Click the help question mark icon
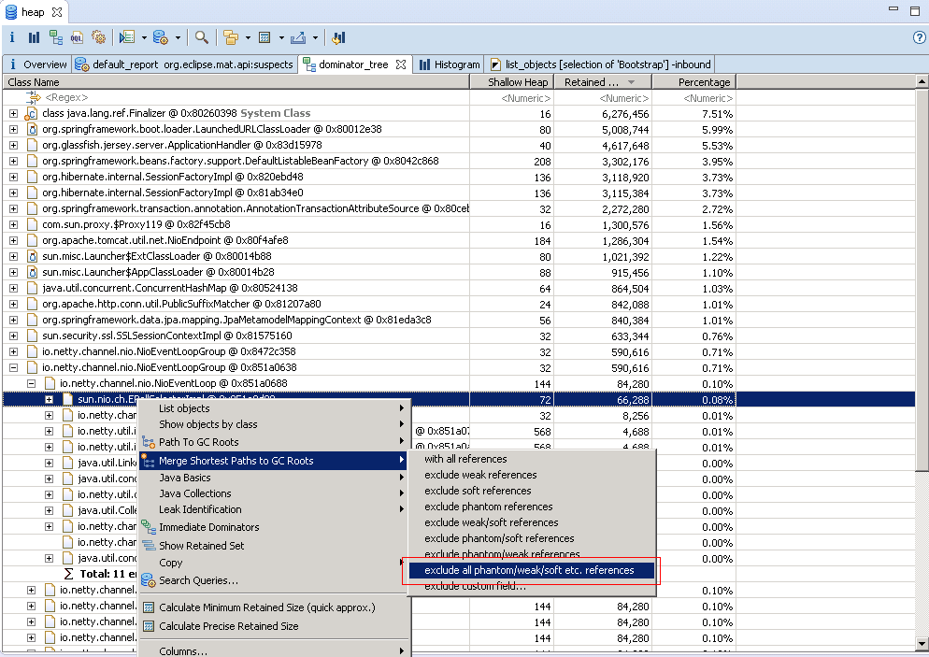 click(x=918, y=38)
